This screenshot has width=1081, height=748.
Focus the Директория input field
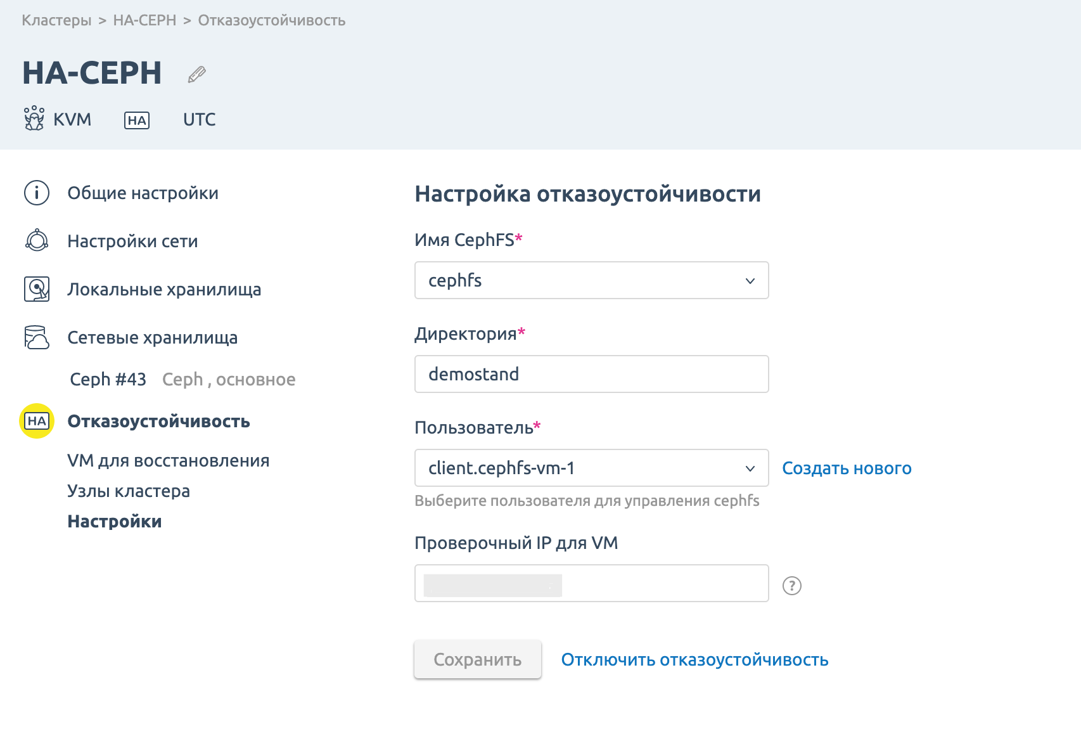(x=591, y=374)
